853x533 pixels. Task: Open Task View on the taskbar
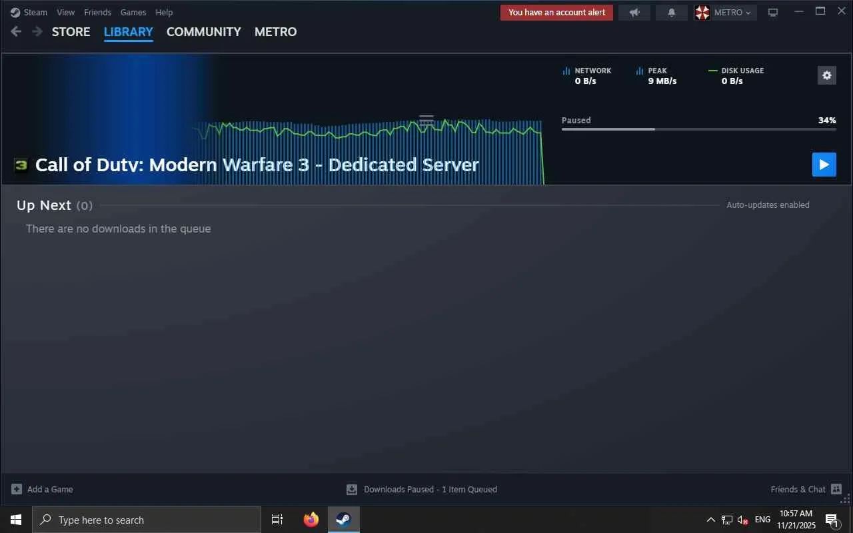(277, 520)
